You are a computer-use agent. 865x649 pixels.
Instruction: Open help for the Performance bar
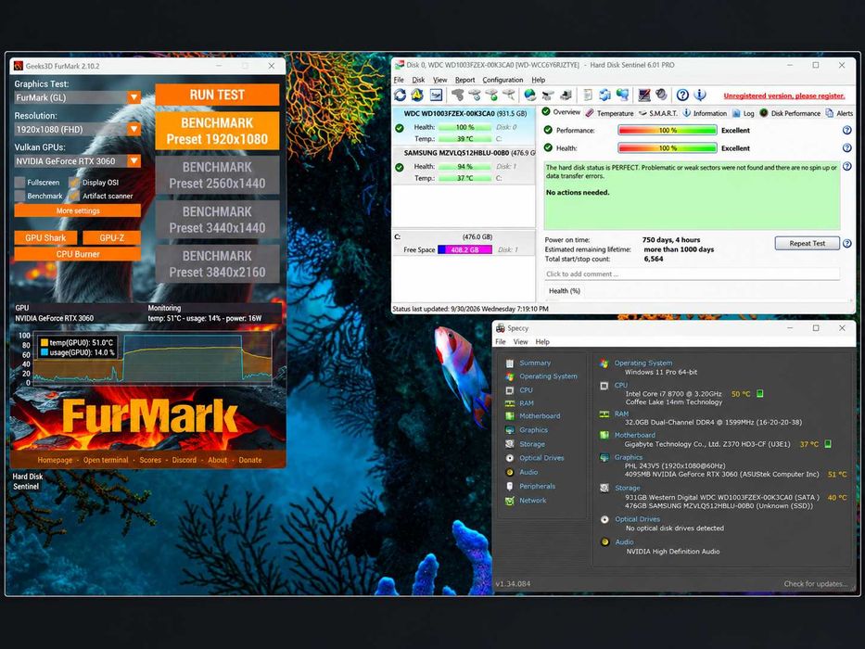846,131
